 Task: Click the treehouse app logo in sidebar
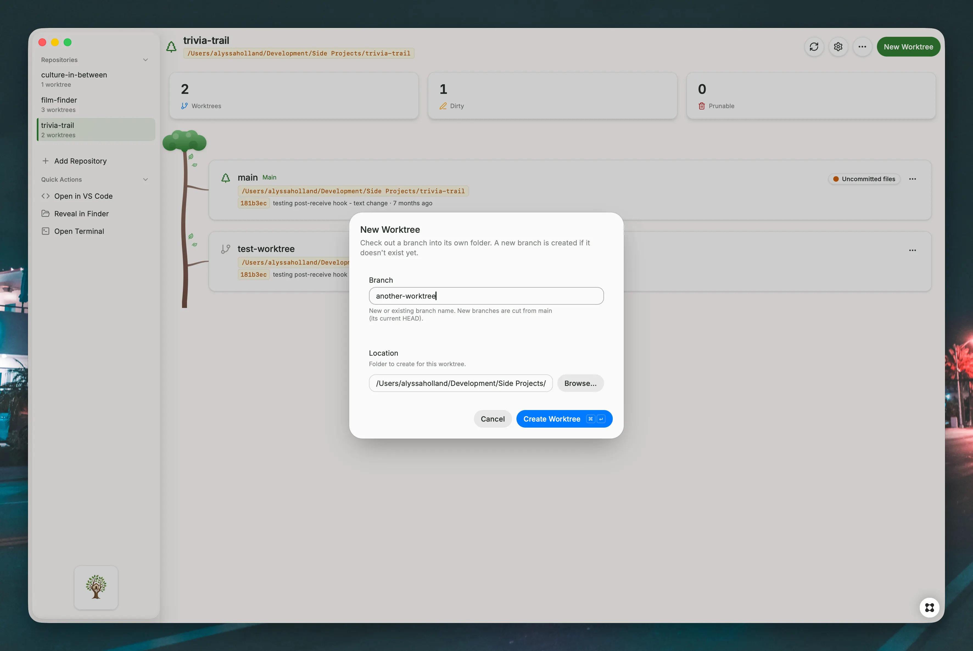tap(96, 587)
